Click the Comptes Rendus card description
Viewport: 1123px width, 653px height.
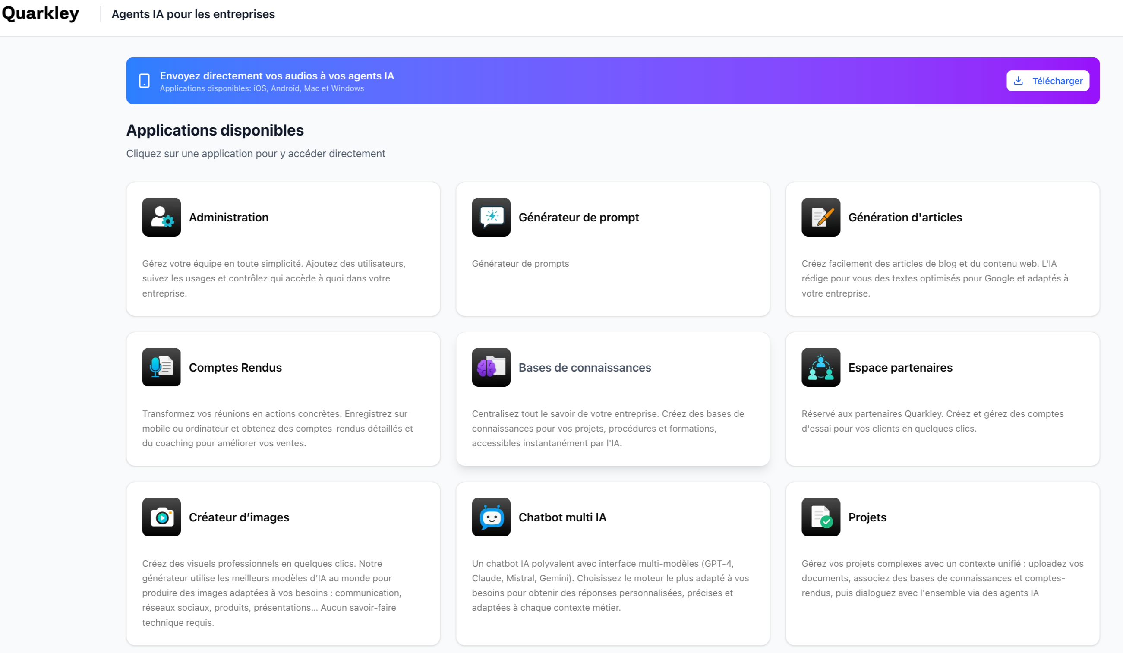point(277,428)
